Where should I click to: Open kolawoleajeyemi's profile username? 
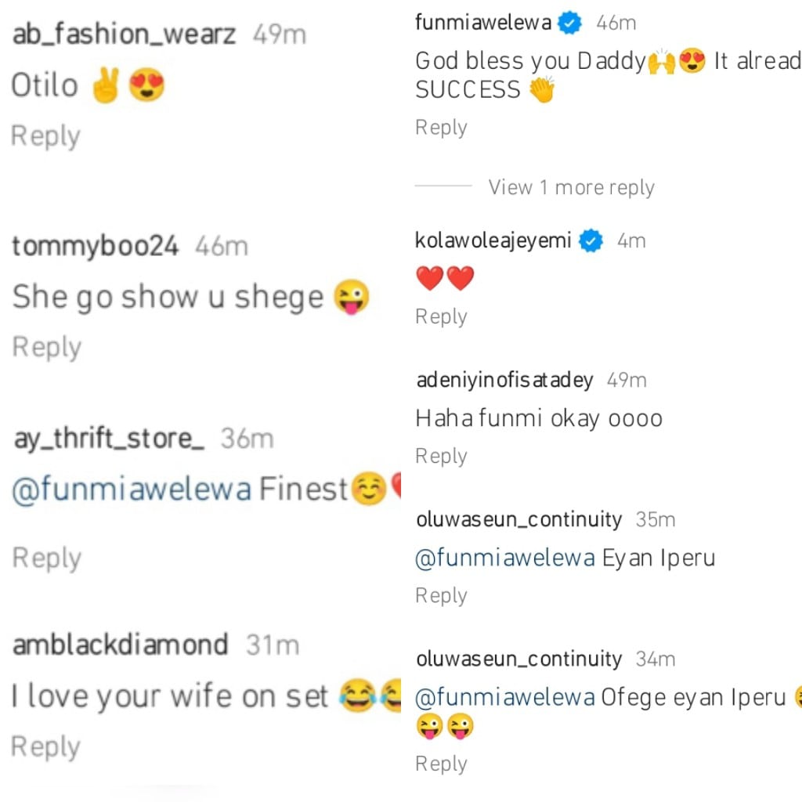[x=493, y=241]
